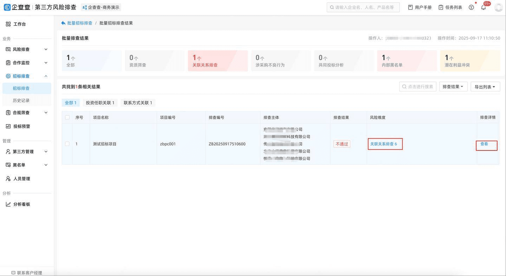506x276 pixels.
Task: Click the 合作监控 sidebar icon
Action: click(8, 63)
